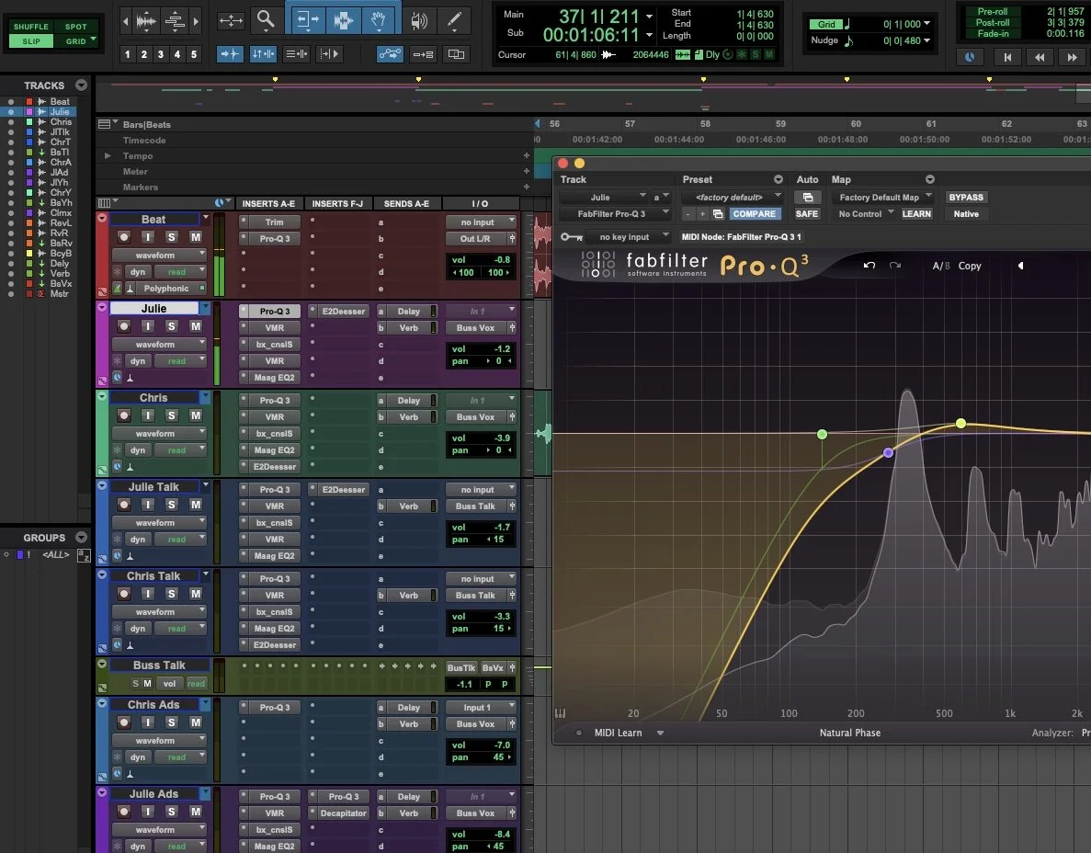
Task: Select the Pencil tool
Action: pos(454,20)
